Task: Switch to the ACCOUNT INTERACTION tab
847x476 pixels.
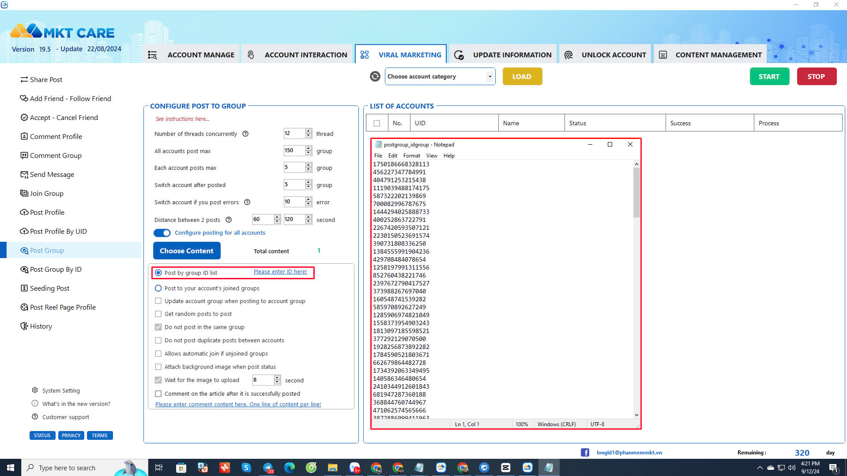Action: click(305, 54)
